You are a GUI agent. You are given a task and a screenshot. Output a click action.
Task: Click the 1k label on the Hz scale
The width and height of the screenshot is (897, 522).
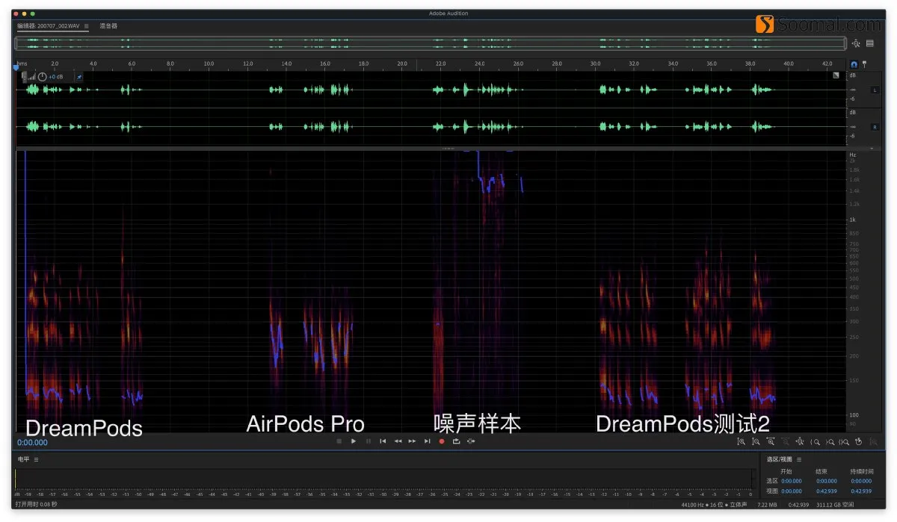pos(852,220)
